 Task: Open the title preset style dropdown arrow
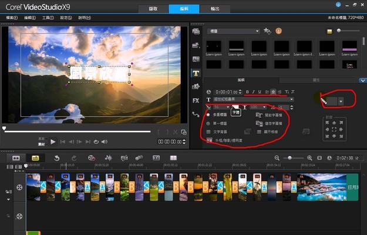click(x=341, y=102)
